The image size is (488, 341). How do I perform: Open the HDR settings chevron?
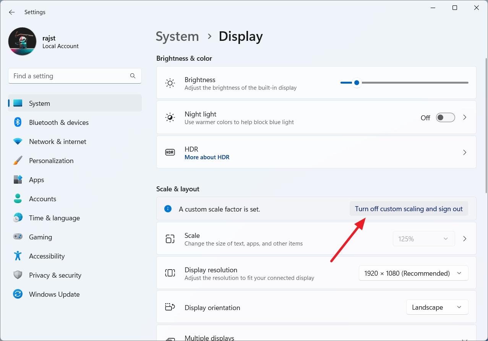pyautogui.click(x=465, y=152)
